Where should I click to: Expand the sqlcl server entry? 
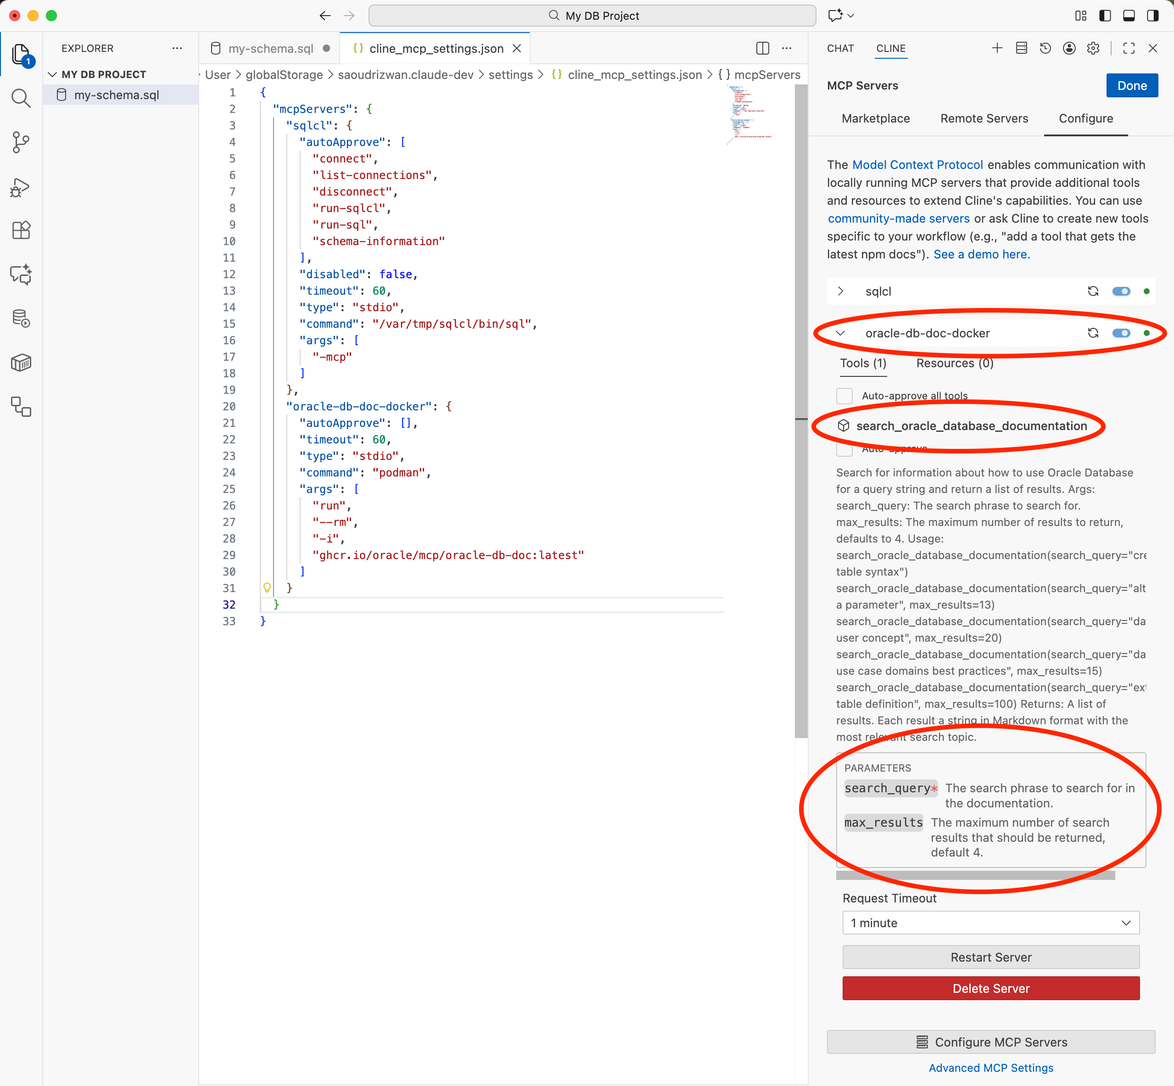[841, 291]
